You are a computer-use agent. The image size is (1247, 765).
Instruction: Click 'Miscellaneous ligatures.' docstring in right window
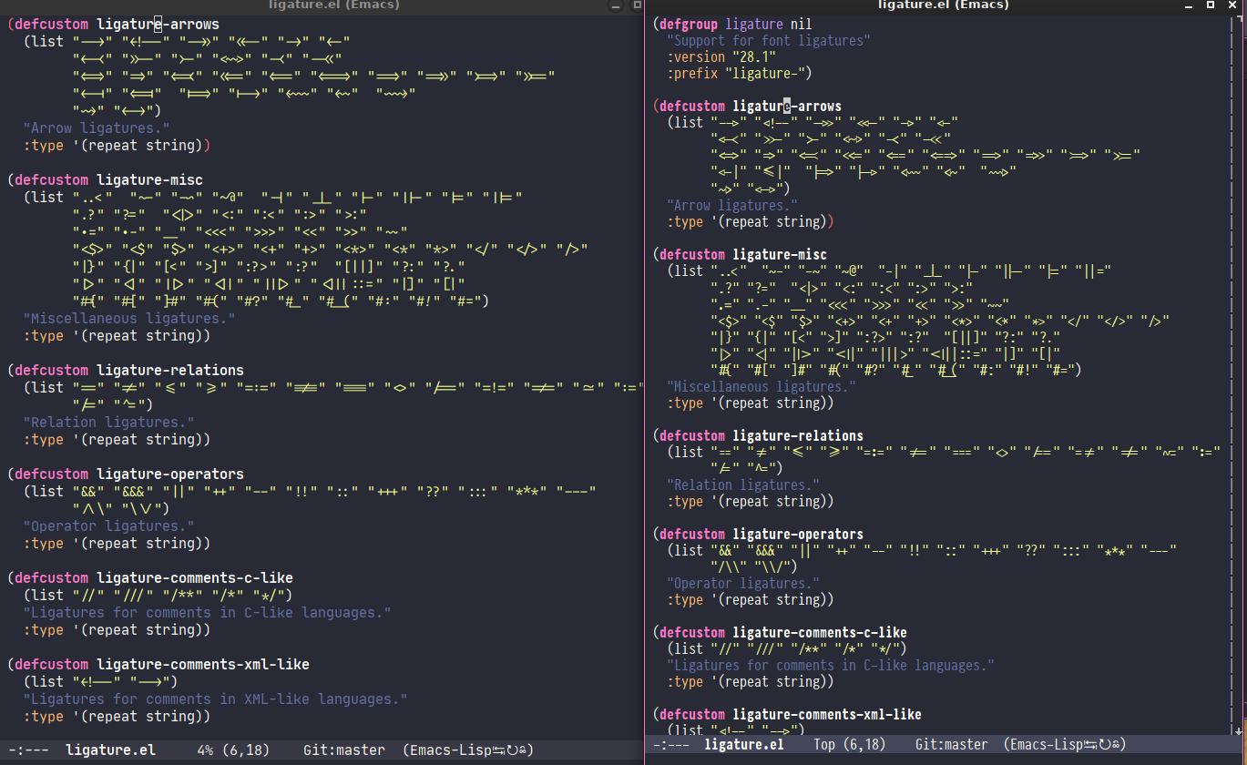[x=761, y=386]
